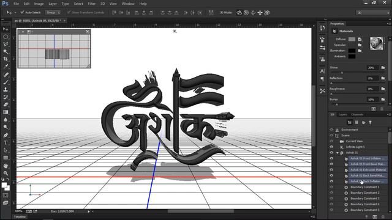
Task: Select the Move tool in the tools panel
Action: pos(6,29)
